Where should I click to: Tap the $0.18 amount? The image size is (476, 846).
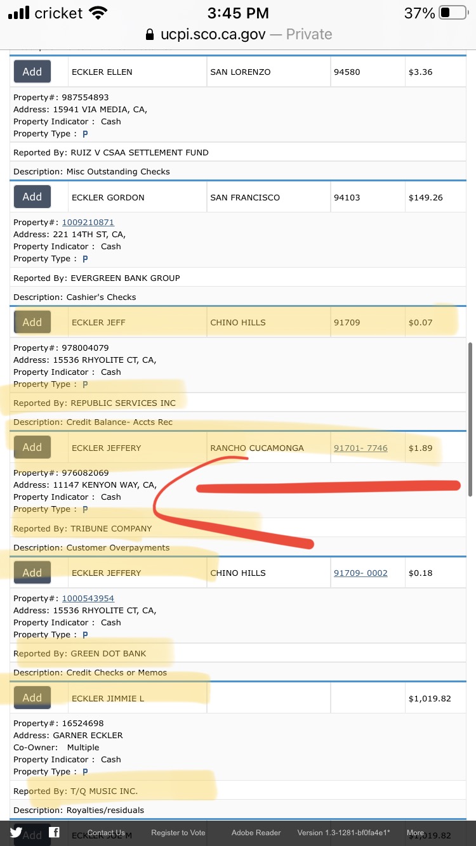421,573
